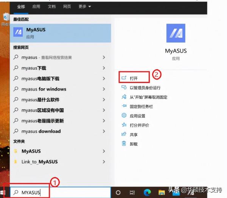Expand the myasus老是提示更新 suggestion arrow
Viewport: 227px width, 198px height.
[104, 121]
